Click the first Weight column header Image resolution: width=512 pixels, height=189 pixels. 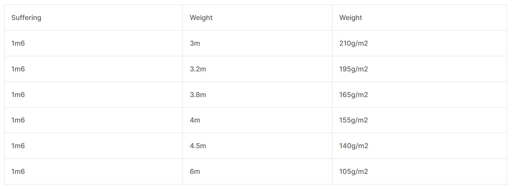coord(201,18)
